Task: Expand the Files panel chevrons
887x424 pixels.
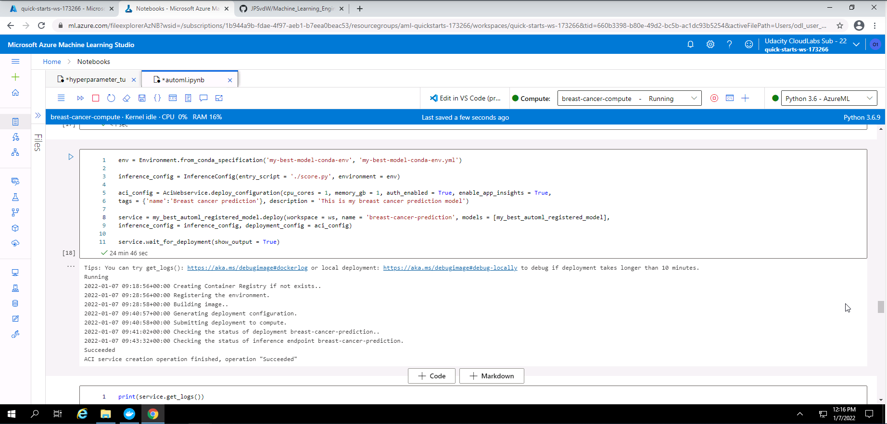Action: pos(38,115)
